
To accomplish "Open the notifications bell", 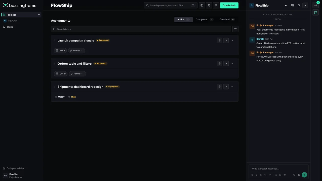I will (x=316, y=5).
